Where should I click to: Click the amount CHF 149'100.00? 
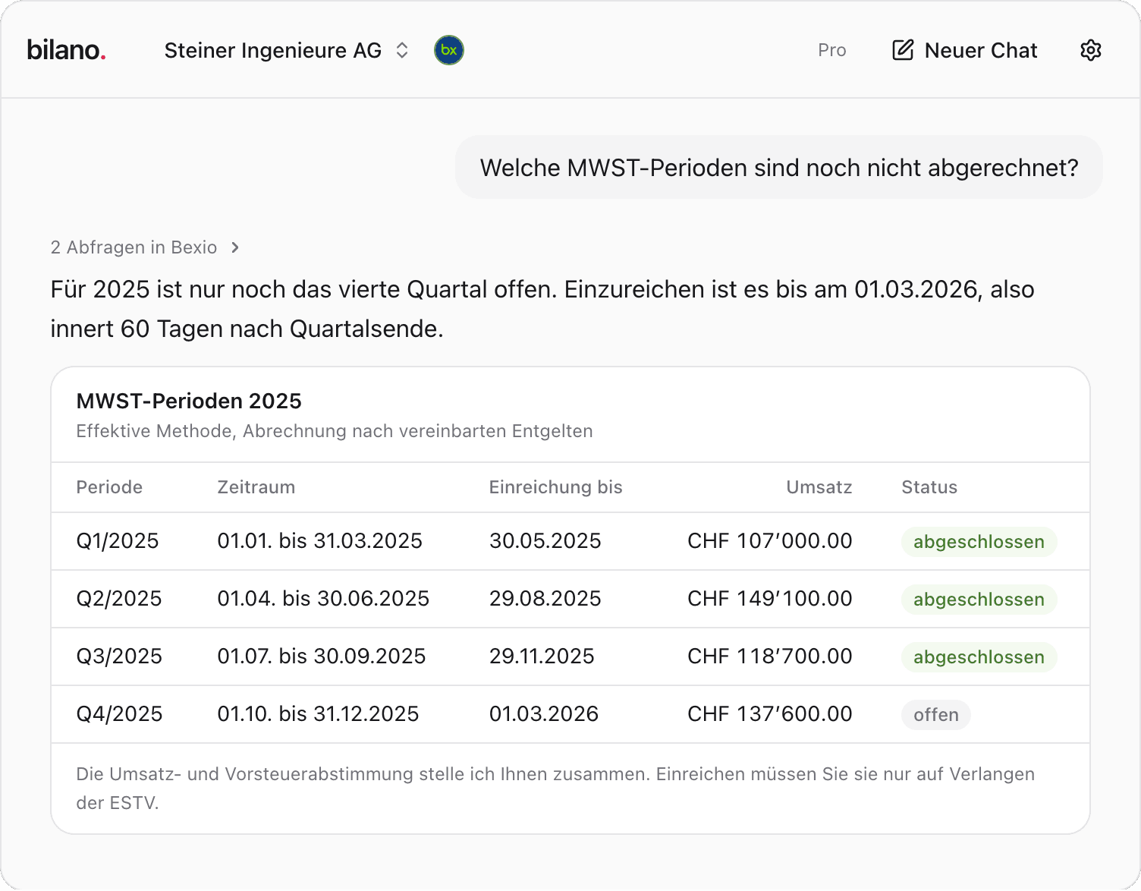tap(770, 599)
